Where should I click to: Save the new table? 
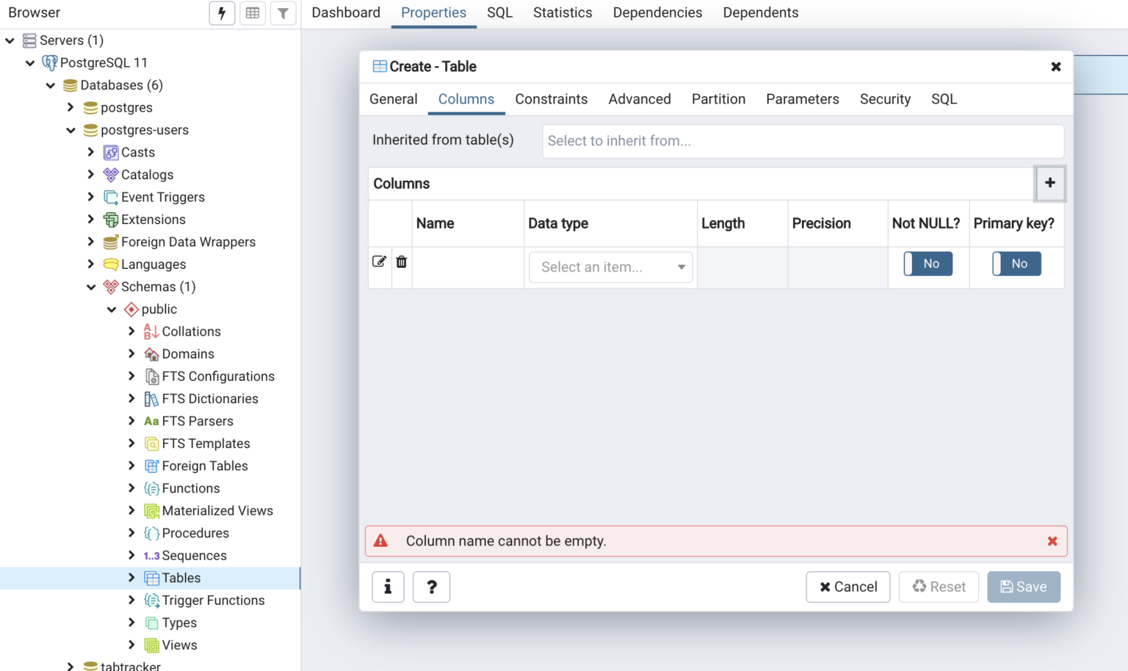click(x=1023, y=587)
